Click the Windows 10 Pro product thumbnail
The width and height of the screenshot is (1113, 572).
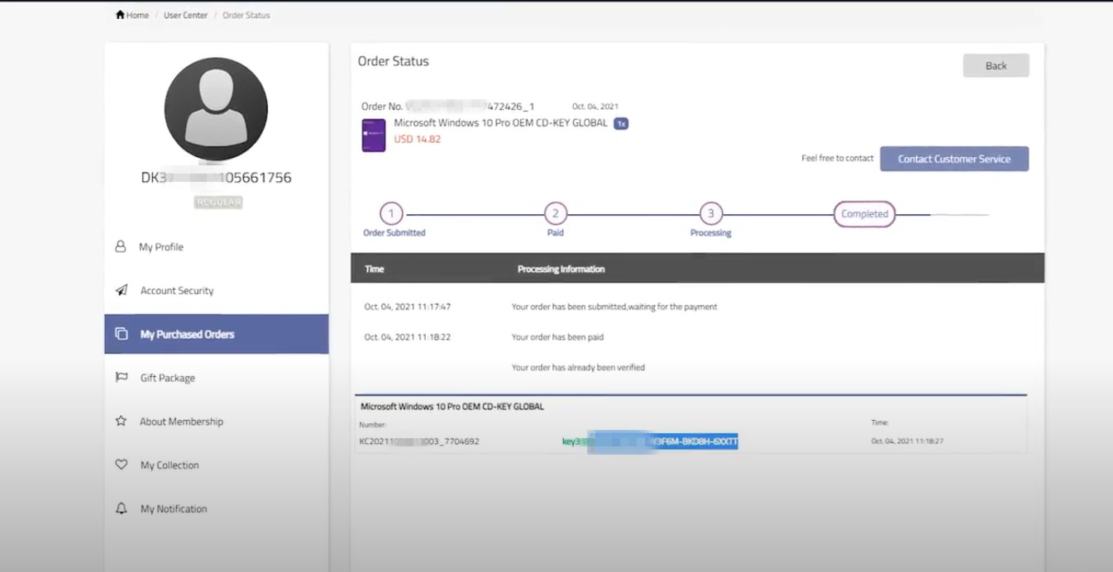tap(374, 135)
